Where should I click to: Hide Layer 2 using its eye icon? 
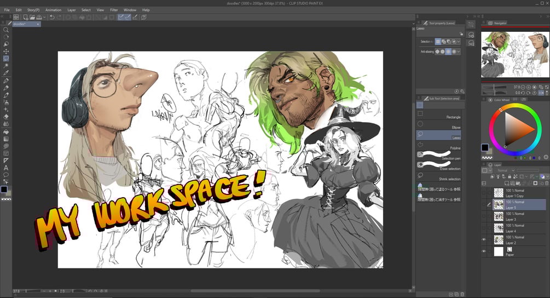tap(483, 239)
